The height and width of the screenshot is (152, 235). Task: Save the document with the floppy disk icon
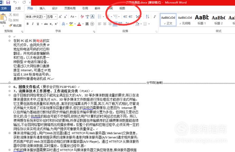(x=8, y=2)
